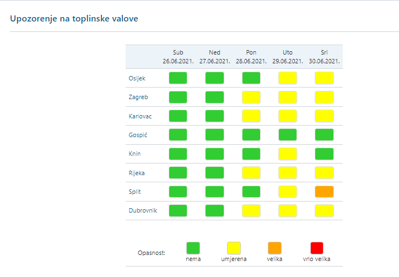Click Knin's Tuesday yellow indicator
399x277 pixels.
[287, 154]
